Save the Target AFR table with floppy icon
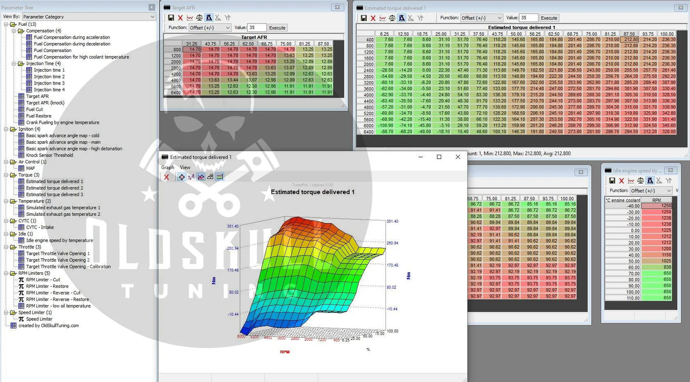Screen dimensions: 690x382 tap(171, 18)
